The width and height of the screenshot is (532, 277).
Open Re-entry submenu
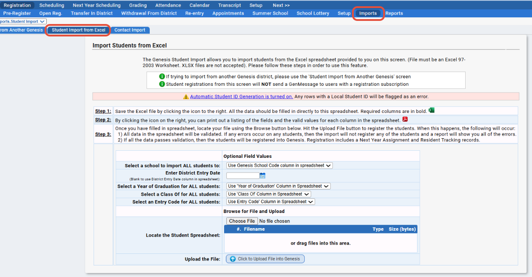pyautogui.click(x=194, y=13)
